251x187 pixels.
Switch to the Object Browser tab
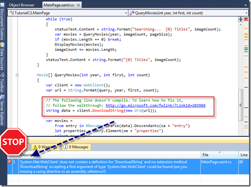[x=21, y=5]
